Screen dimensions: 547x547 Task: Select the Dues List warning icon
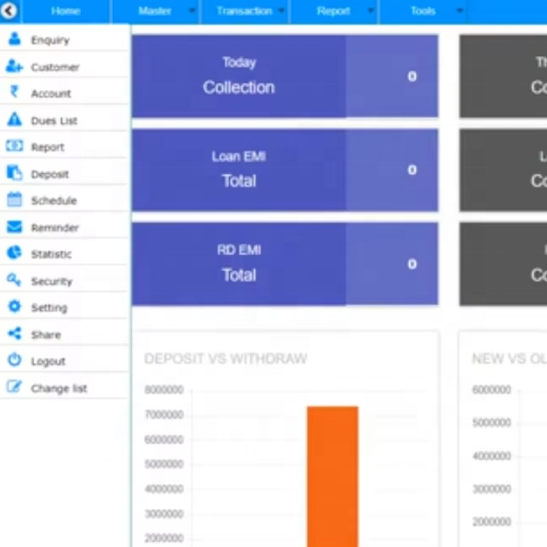(14, 120)
